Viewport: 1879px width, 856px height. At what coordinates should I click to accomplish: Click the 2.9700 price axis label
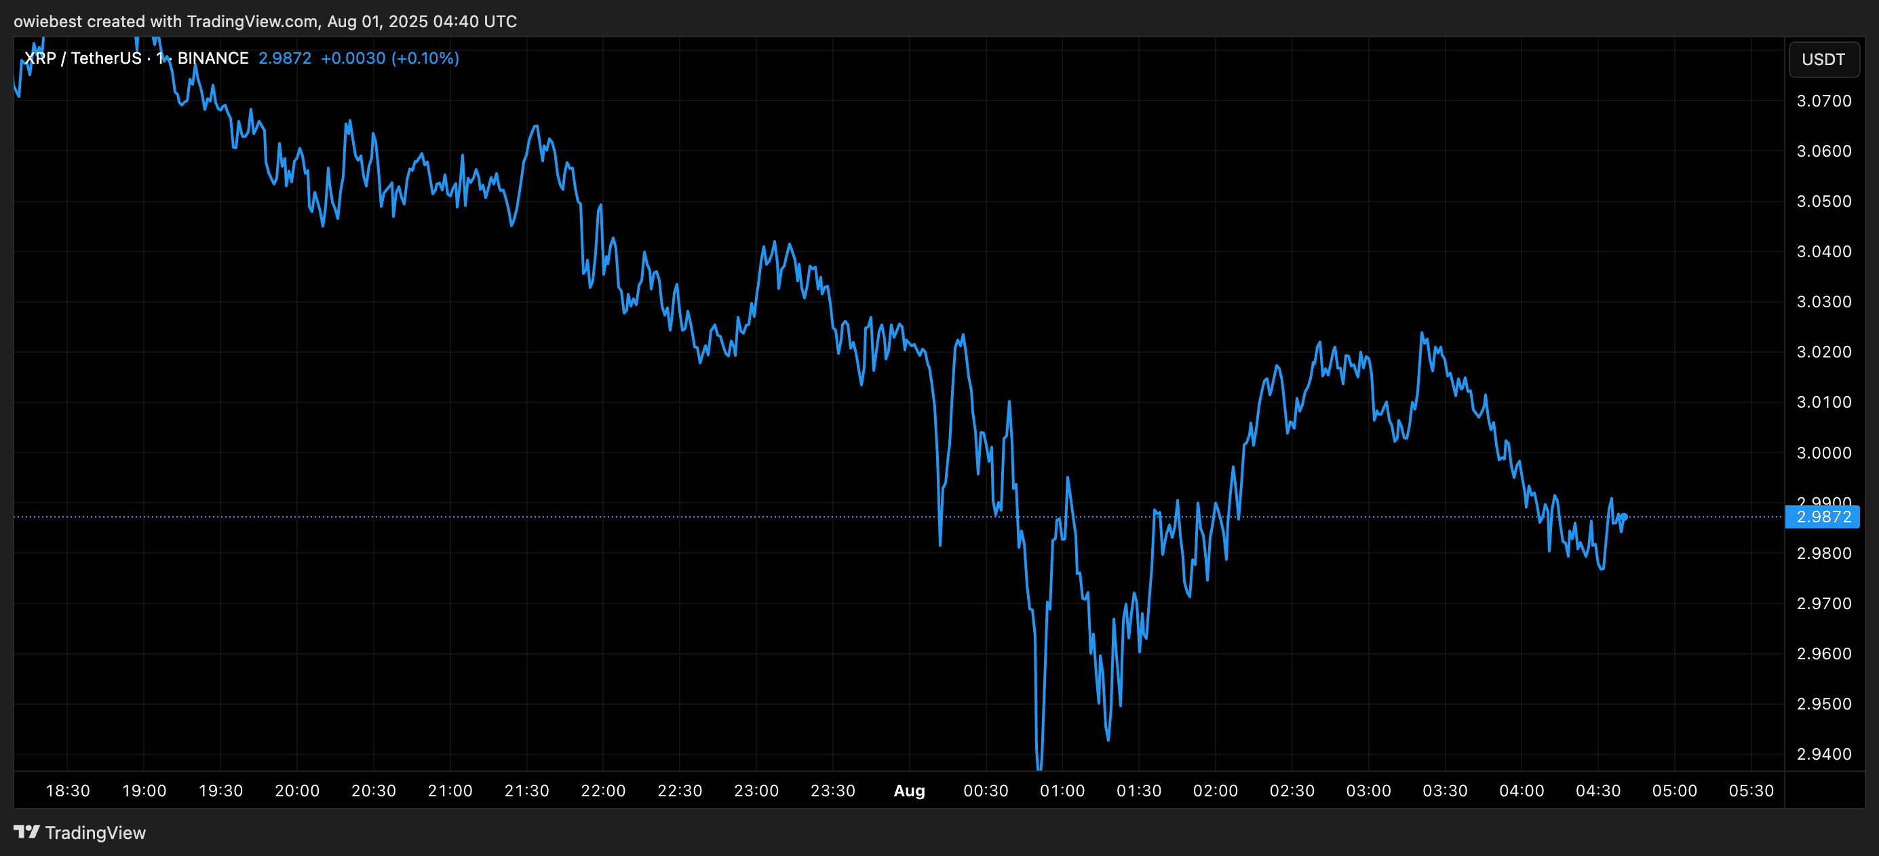click(x=1823, y=604)
